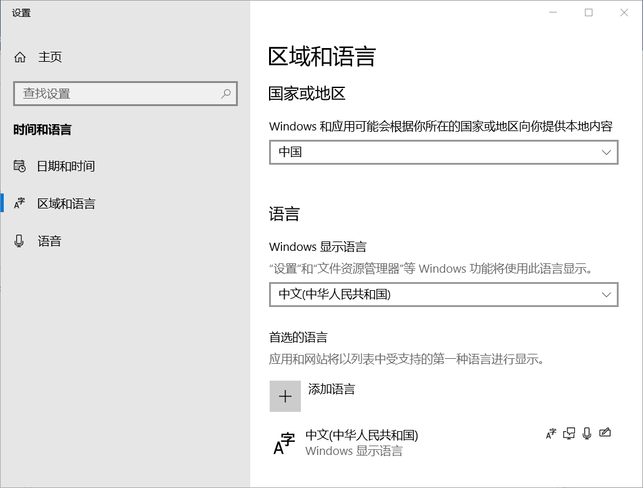Click the A字 icon next to 区域和语言 in sidebar
The height and width of the screenshot is (488, 643).
[20, 203]
